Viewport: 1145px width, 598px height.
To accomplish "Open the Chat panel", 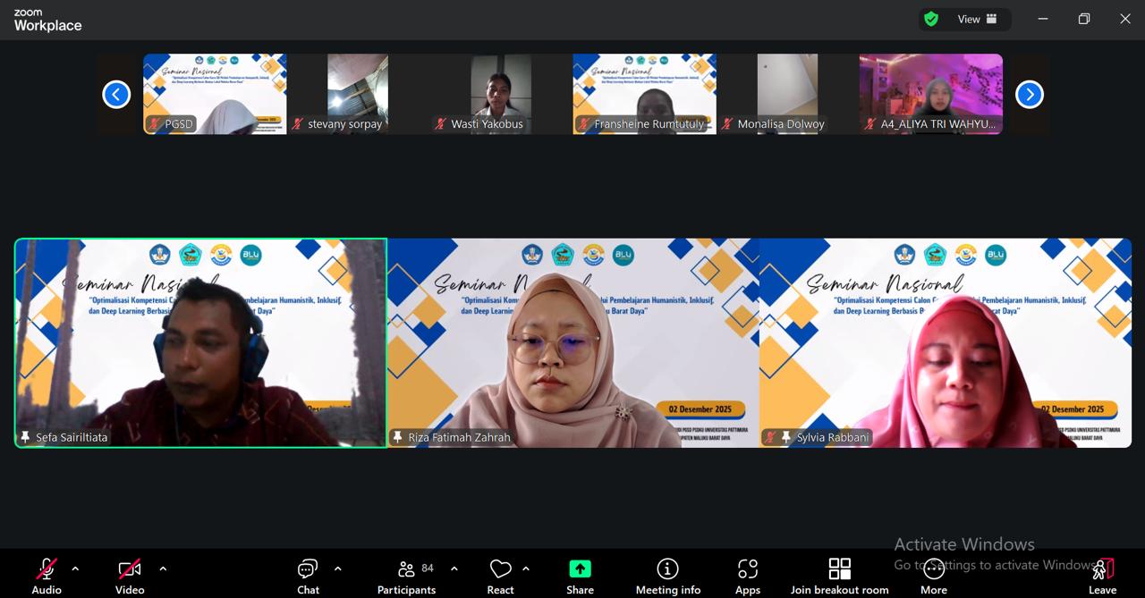I will pos(308,575).
